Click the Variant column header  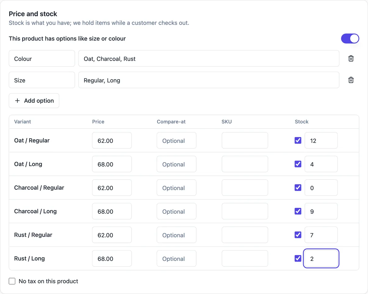tap(22, 122)
